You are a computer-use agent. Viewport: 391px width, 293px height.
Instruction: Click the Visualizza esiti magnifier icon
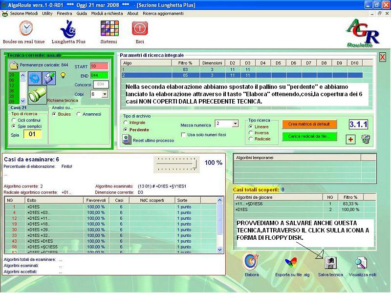click(361, 263)
